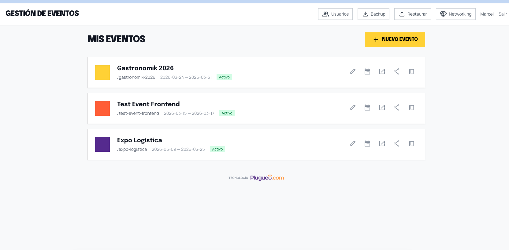Delete the Expo Logística event
This screenshot has height=250, width=509.
click(411, 143)
